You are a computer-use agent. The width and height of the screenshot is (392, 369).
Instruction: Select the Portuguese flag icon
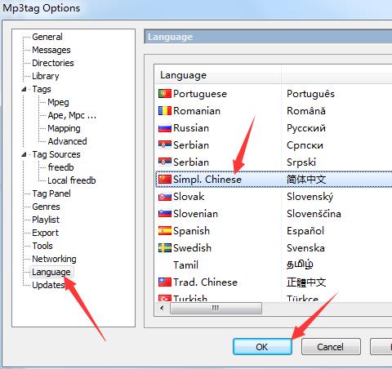click(165, 94)
